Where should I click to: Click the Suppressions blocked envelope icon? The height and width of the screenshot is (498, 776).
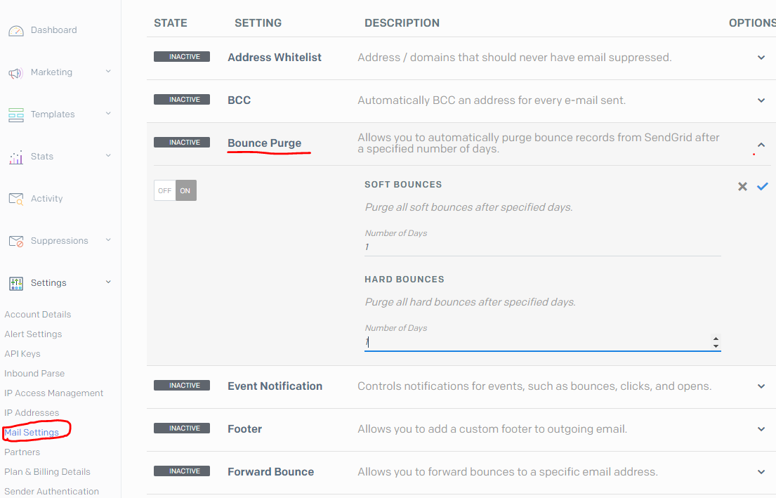click(16, 242)
